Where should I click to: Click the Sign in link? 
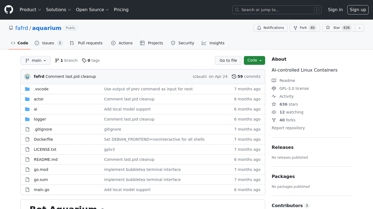pyautogui.click(x=335, y=10)
